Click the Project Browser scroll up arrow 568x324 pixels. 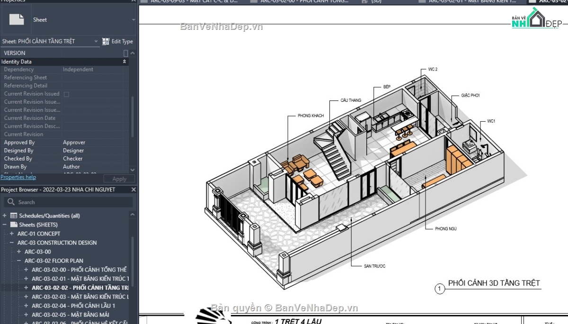(x=133, y=216)
